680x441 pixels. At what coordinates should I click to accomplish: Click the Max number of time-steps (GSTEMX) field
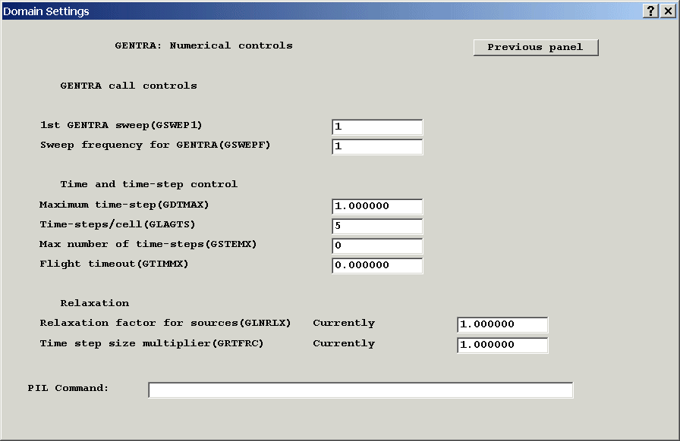point(377,246)
